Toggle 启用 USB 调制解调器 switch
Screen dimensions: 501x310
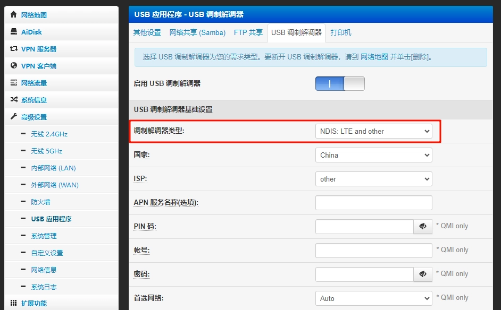[340, 83]
